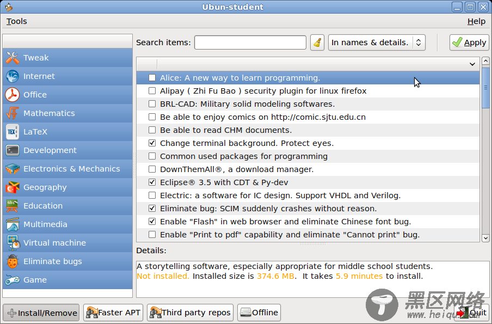Viewport: 492px width, 324px height.
Task: Disable the SCIM crash bug fix checkbox
Action: pos(152,209)
